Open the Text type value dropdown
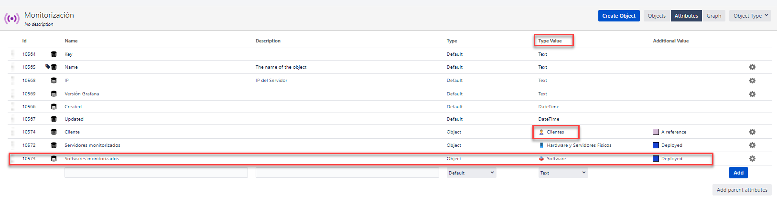777x216 pixels. pyautogui.click(x=563, y=173)
